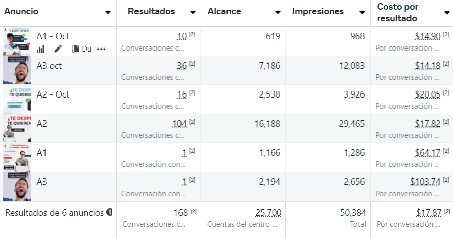
Task: Open three-dot more options for A1 - Oct
Action: coord(101,49)
